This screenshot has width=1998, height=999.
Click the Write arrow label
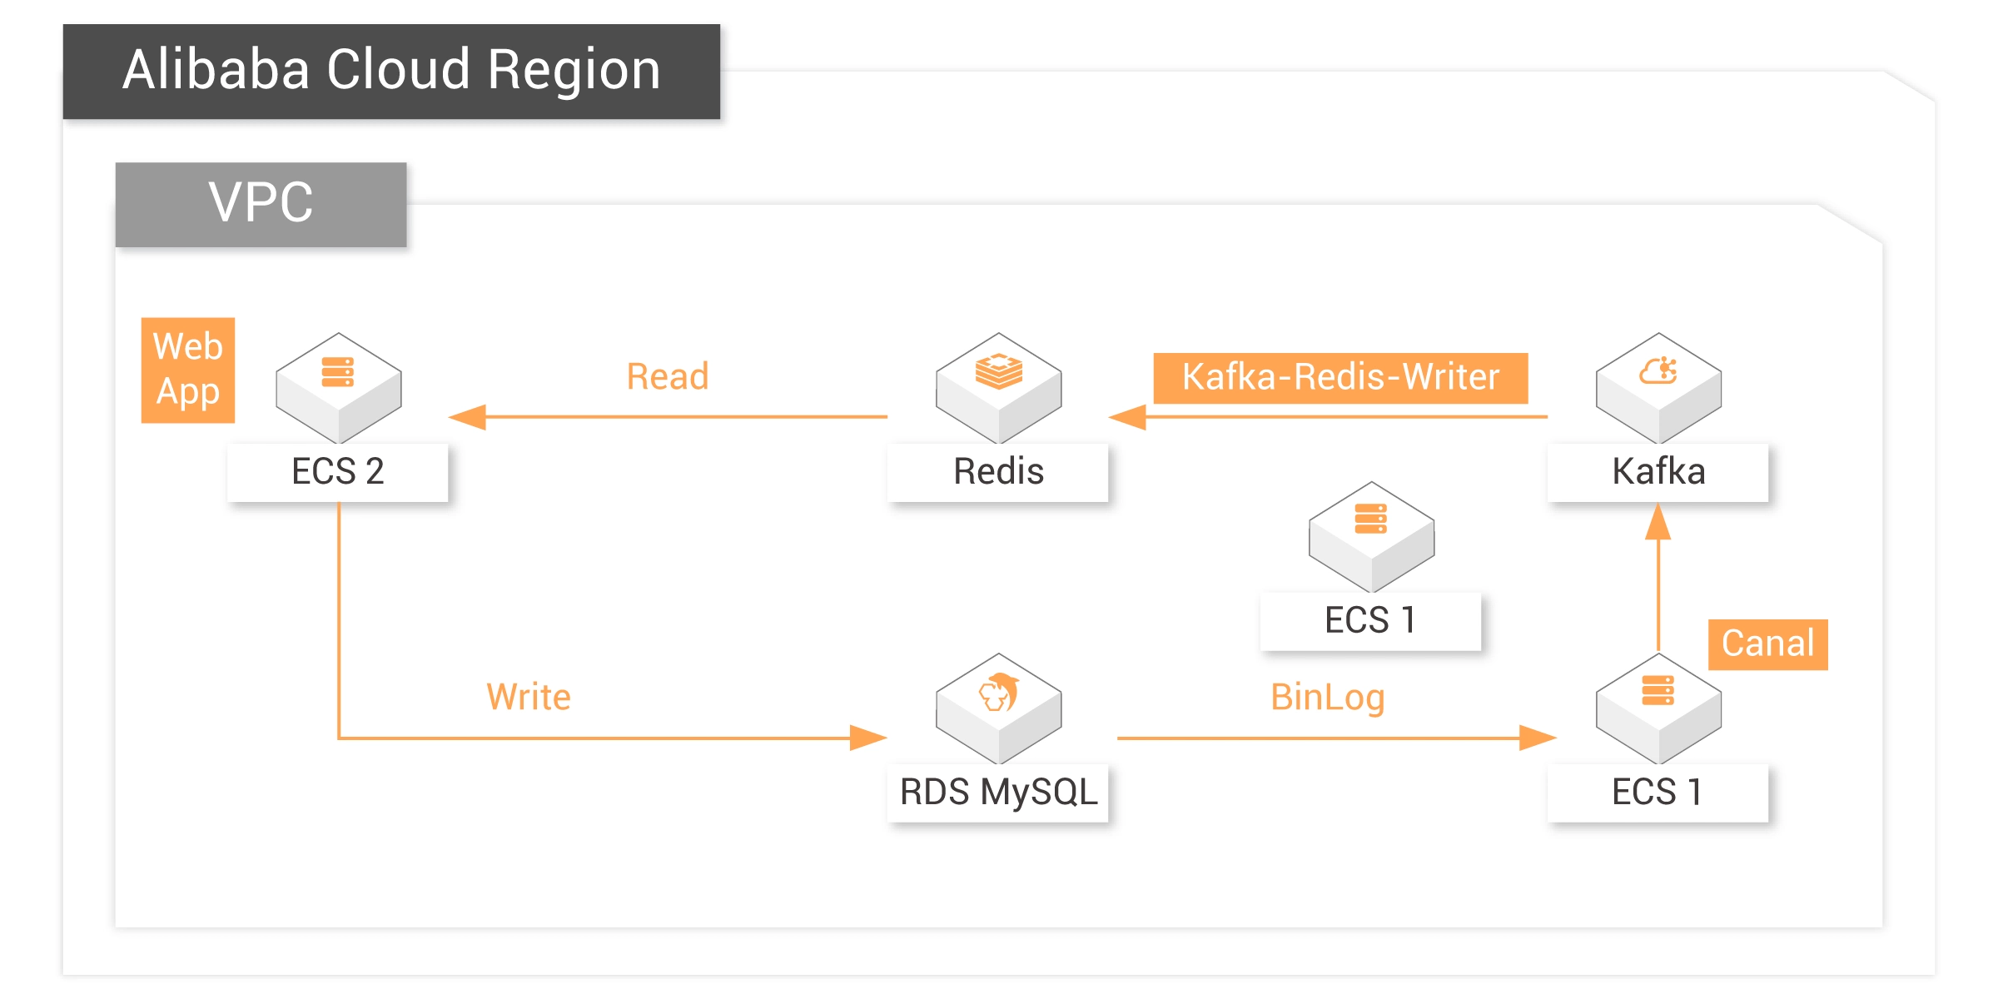click(529, 697)
